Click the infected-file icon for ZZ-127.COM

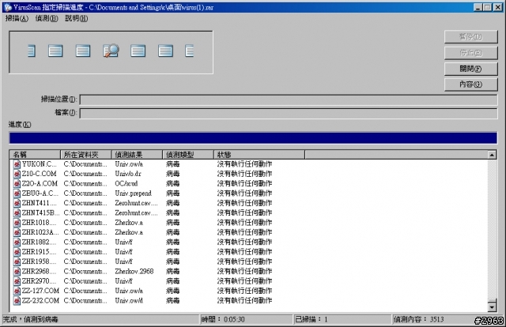(x=17, y=291)
